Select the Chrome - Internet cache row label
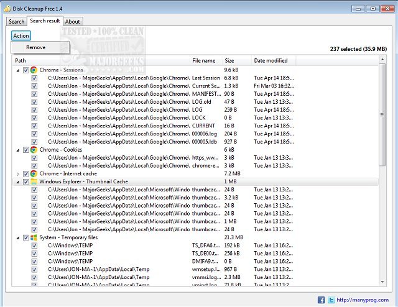Screen dimensions: 398x307 [68, 174]
